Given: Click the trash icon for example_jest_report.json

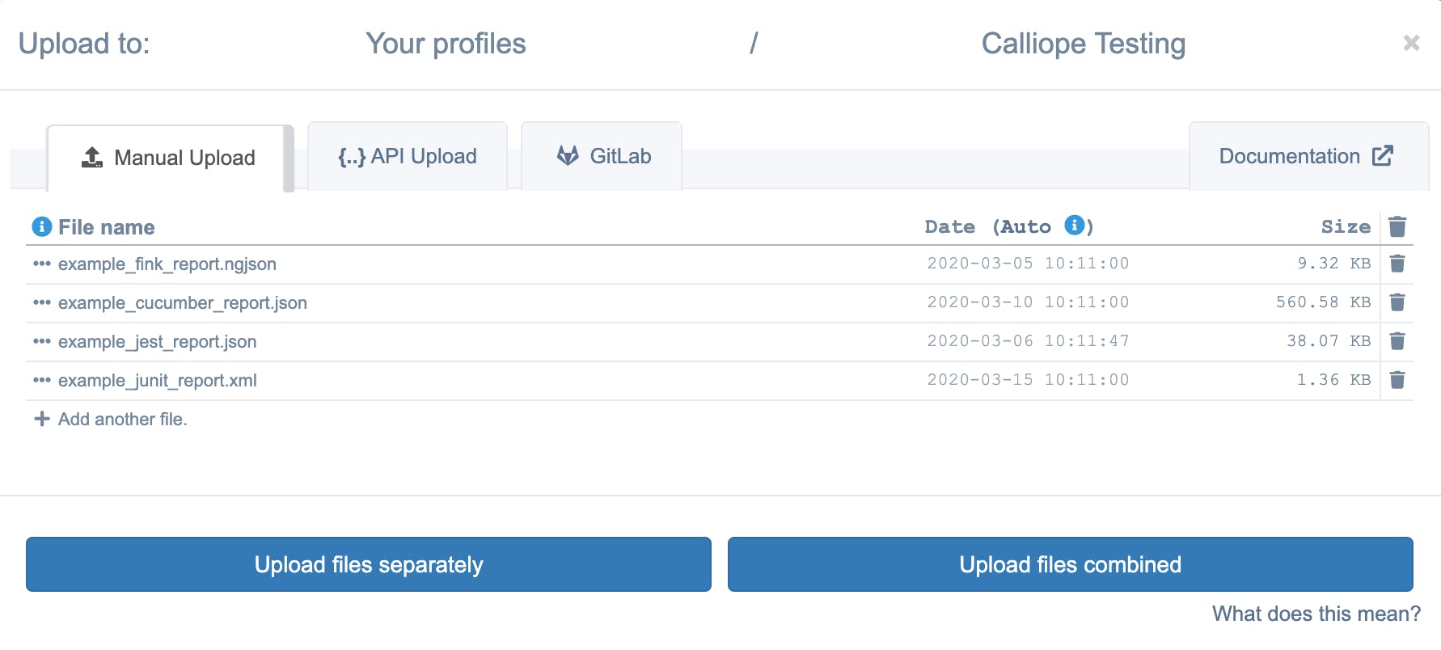Looking at the screenshot, I should [x=1397, y=341].
